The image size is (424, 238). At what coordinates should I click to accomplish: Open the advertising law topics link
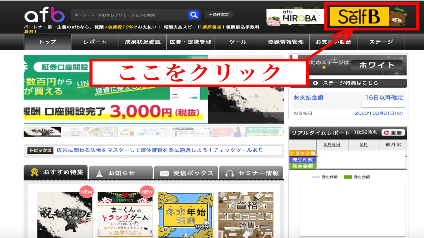160,150
